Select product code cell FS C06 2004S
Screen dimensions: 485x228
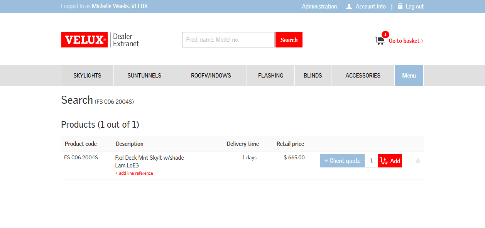[81, 157]
